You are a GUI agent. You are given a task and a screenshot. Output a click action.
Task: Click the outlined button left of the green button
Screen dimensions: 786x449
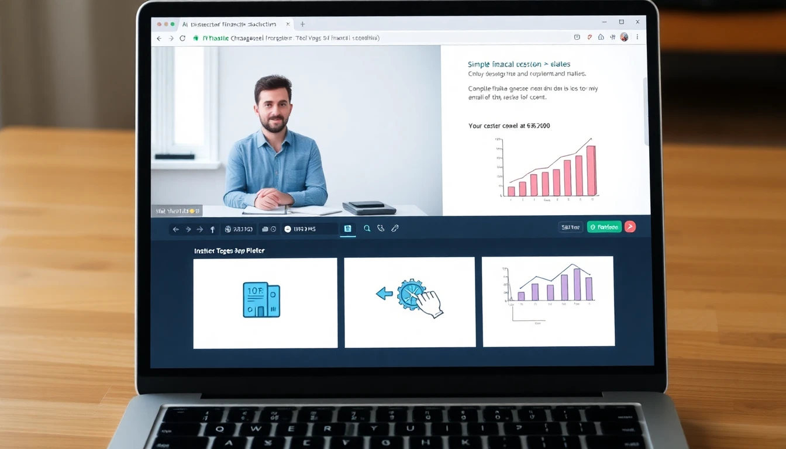(x=570, y=227)
